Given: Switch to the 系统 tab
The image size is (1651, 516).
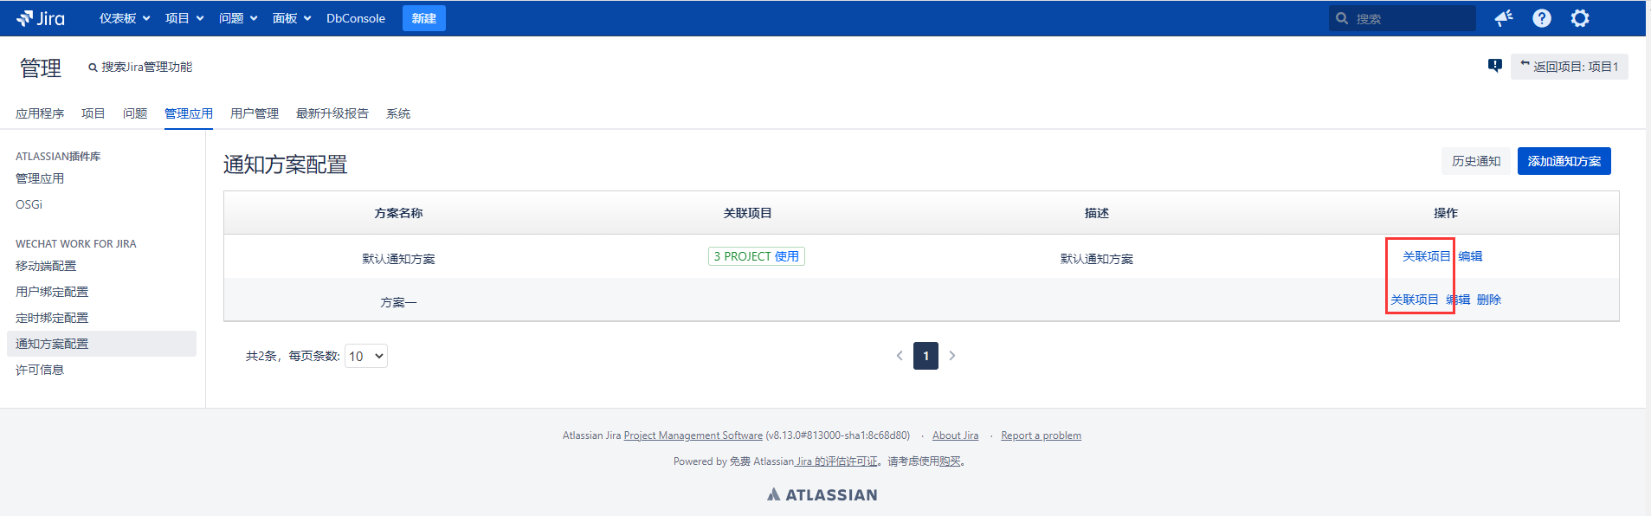Looking at the screenshot, I should 398,113.
